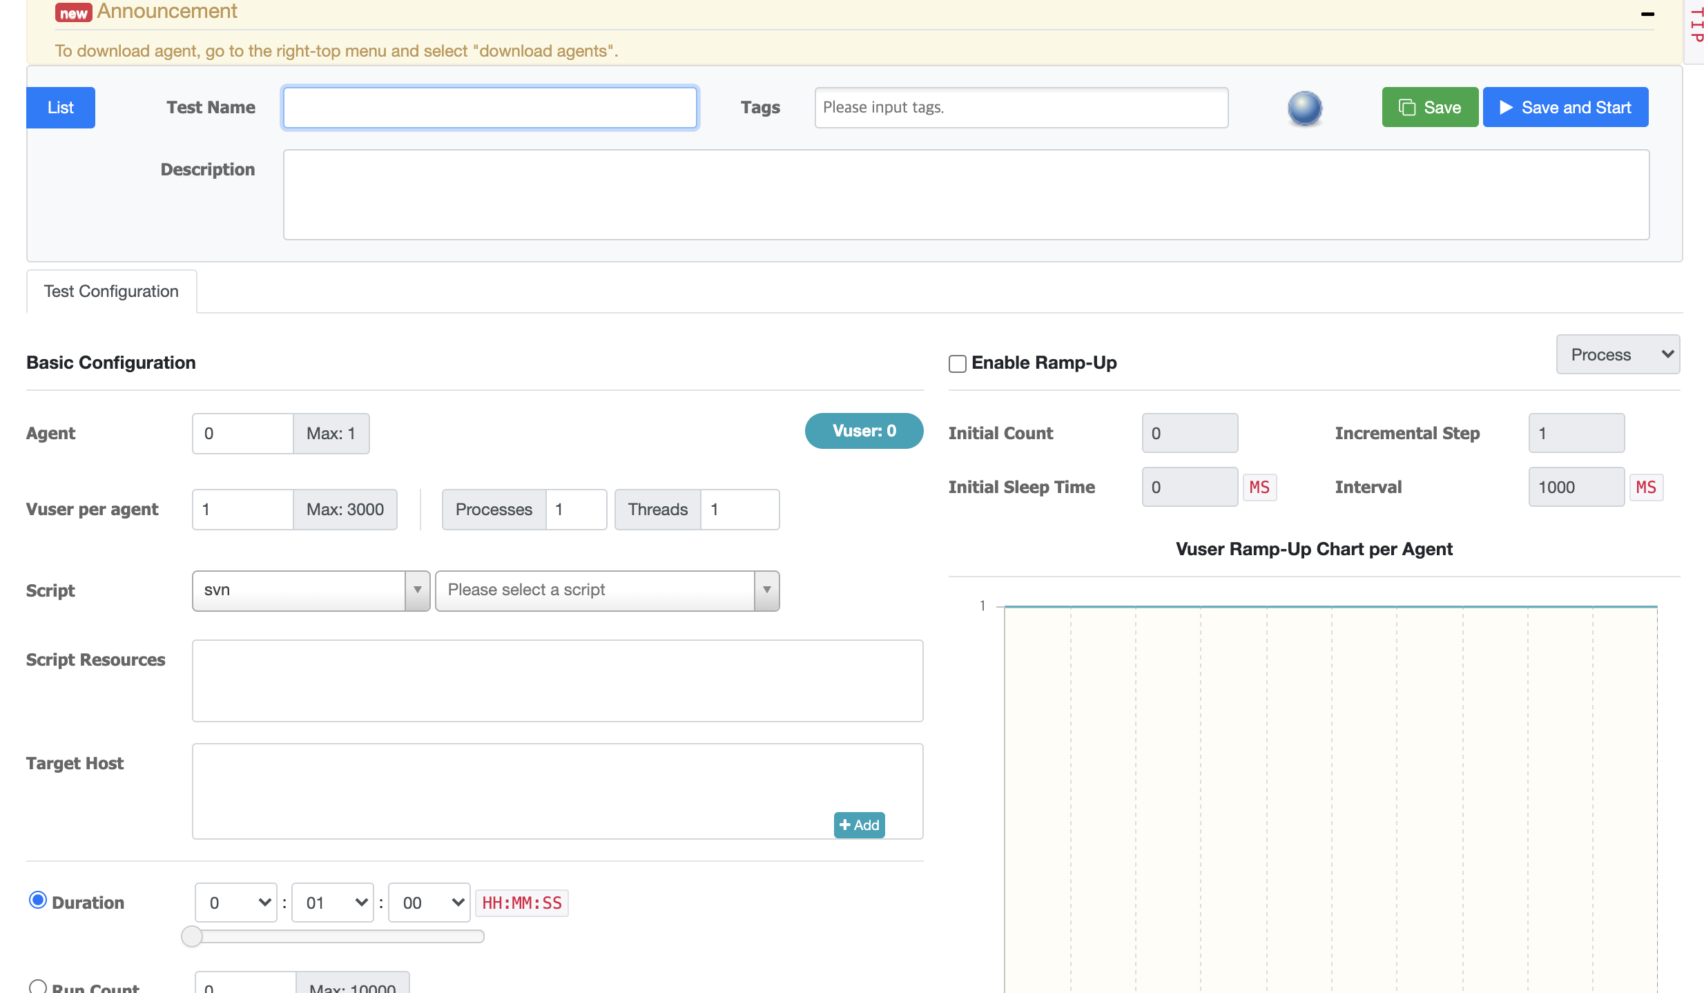
Task: Select the Run Count radio button
Action: (x=38, y=986)
